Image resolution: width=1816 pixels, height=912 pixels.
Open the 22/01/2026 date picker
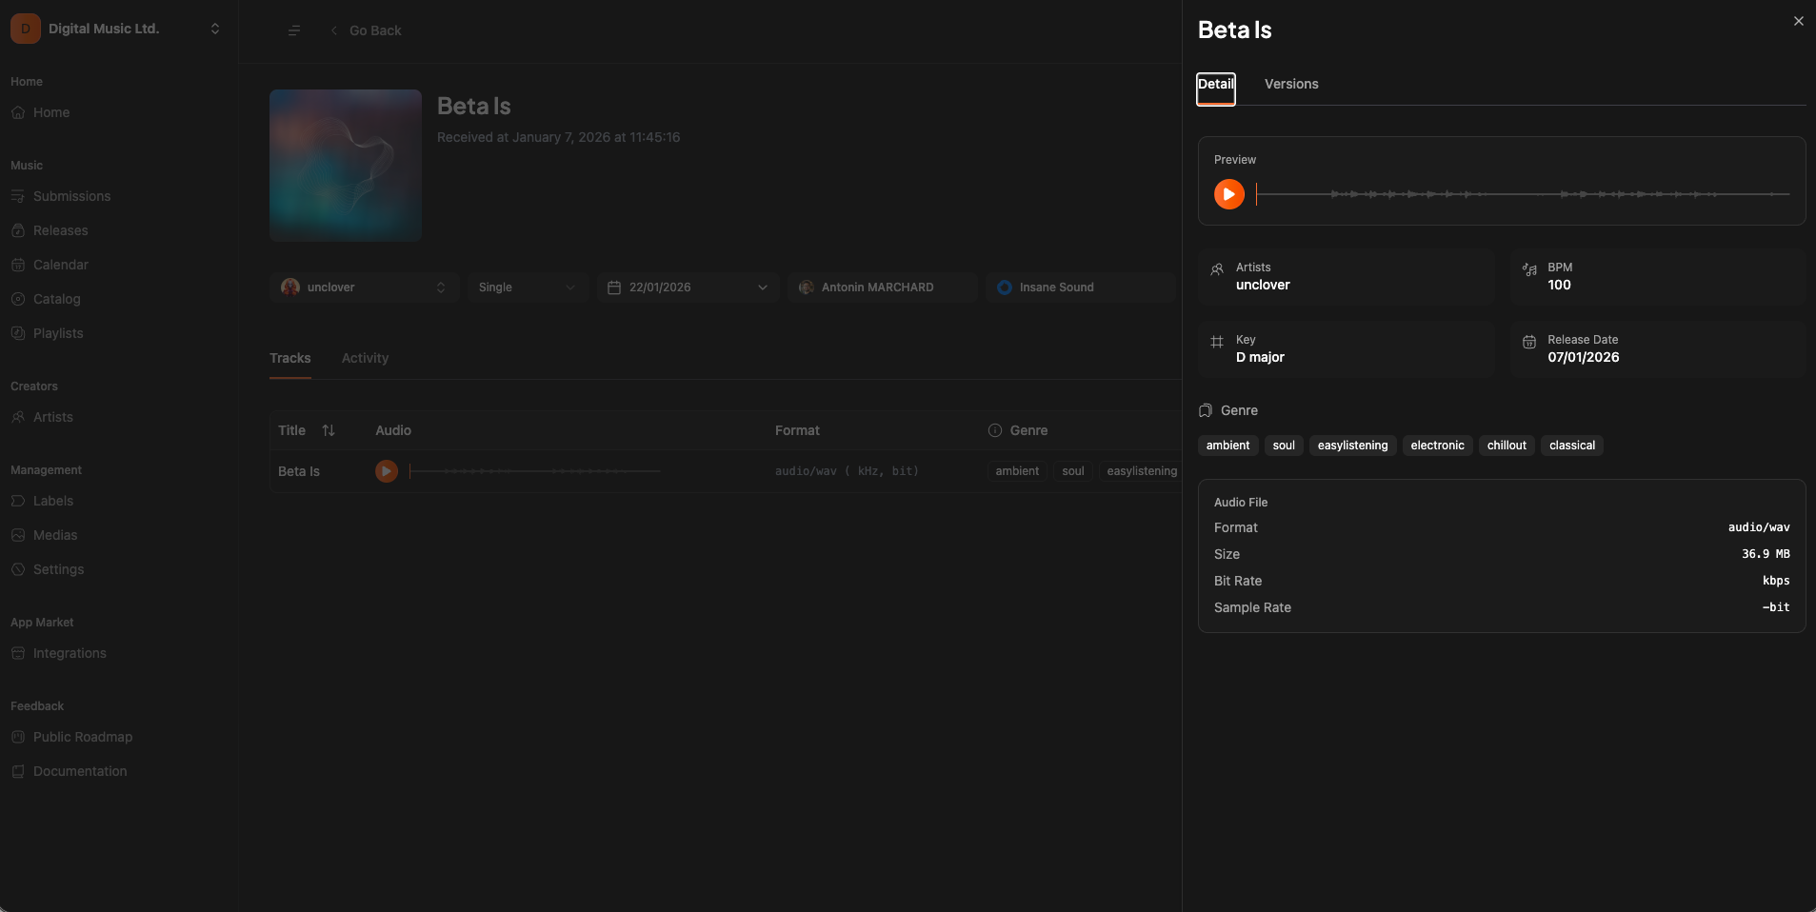688,287
